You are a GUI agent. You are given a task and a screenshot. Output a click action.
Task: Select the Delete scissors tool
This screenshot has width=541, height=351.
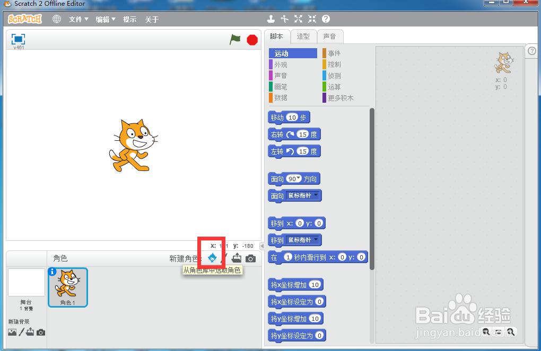285,19
